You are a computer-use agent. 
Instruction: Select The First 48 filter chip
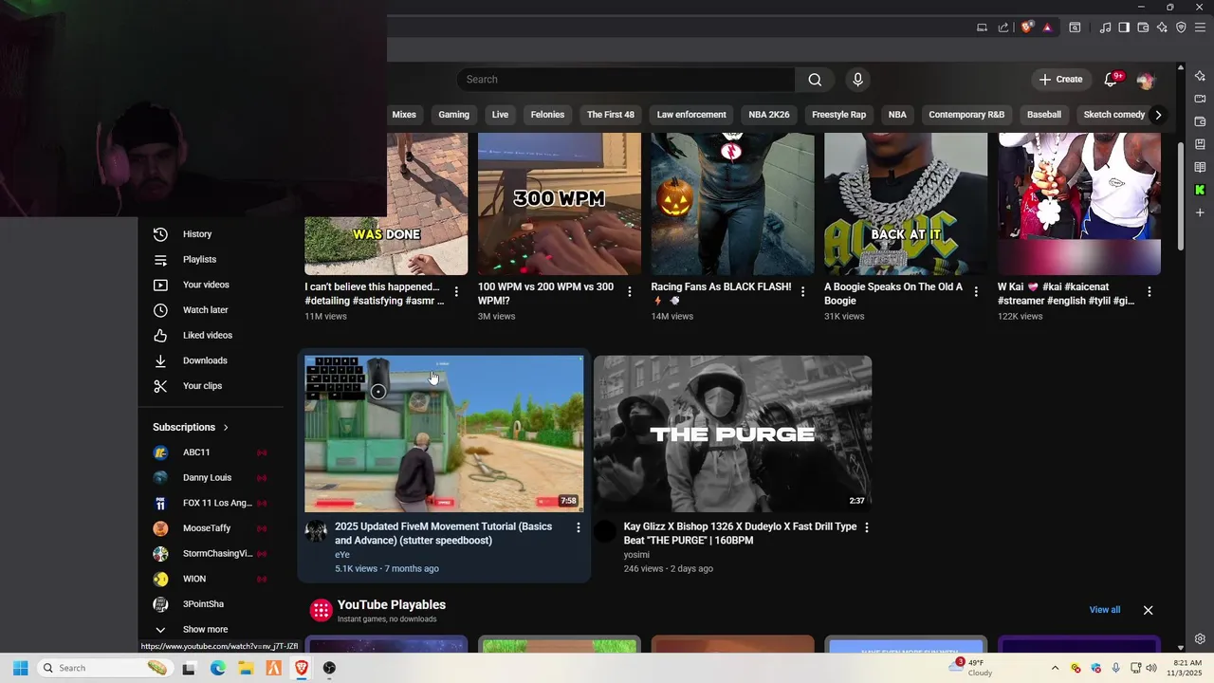[x=610, y=115]
